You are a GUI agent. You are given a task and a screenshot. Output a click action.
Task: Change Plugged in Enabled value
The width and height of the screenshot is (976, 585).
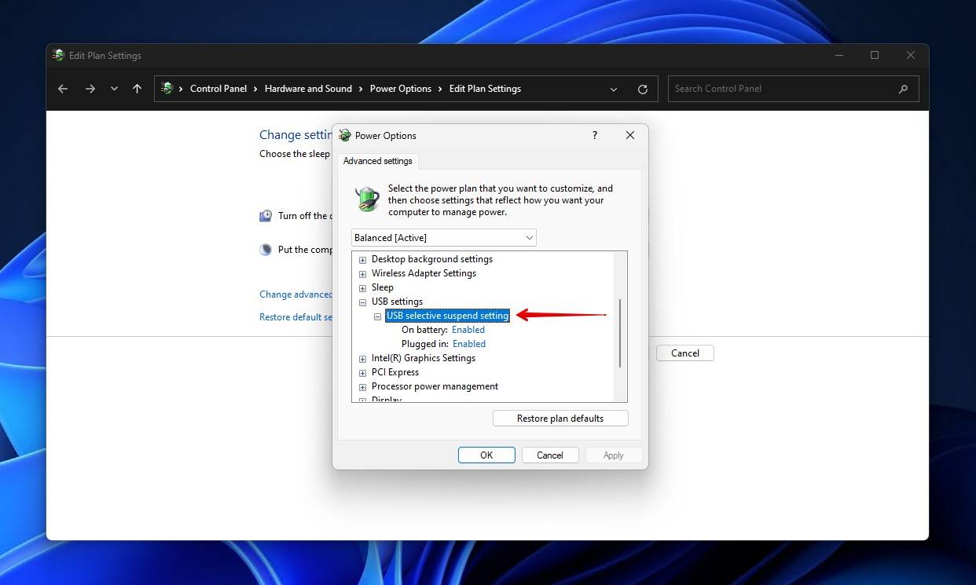tap(469, 344)
